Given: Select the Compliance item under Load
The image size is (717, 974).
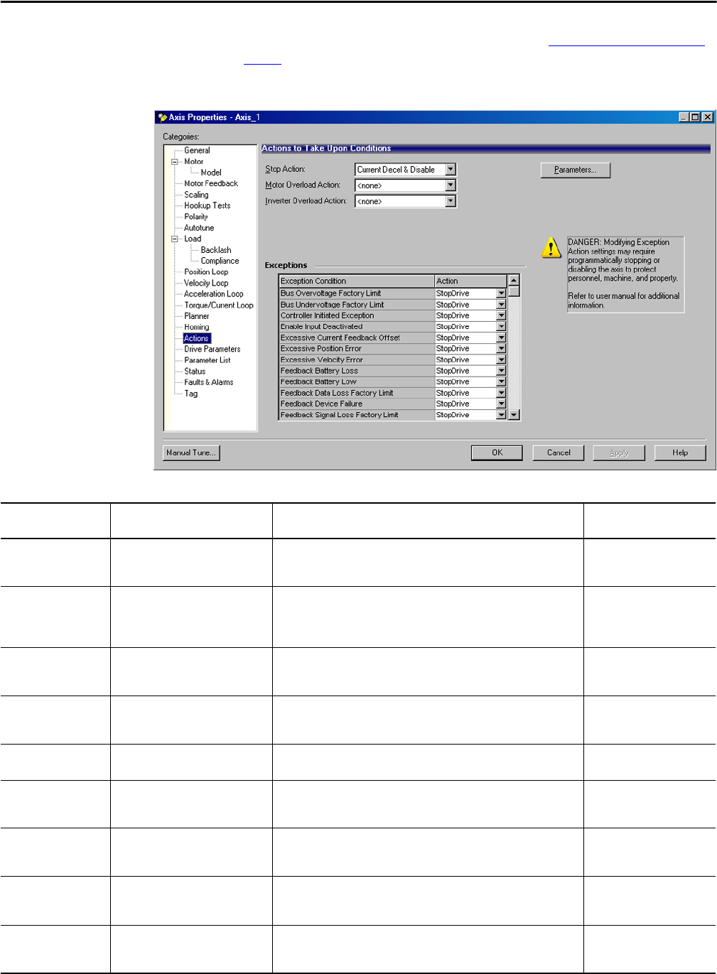Looking at the screenshot, I should pos(220,261).
